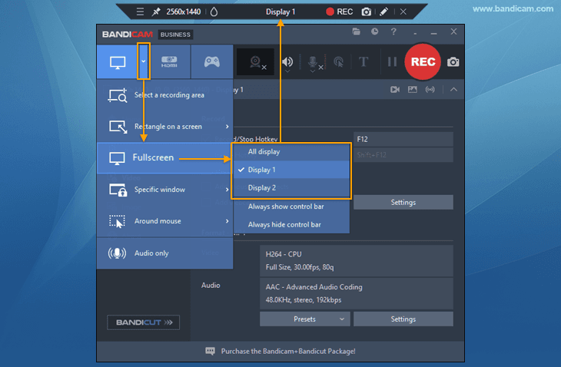Click the pin icon on control bar

156,12
